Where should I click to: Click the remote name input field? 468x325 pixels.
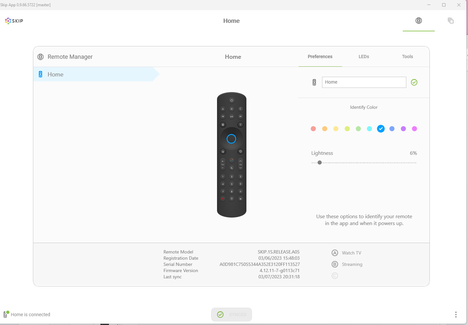364,82
